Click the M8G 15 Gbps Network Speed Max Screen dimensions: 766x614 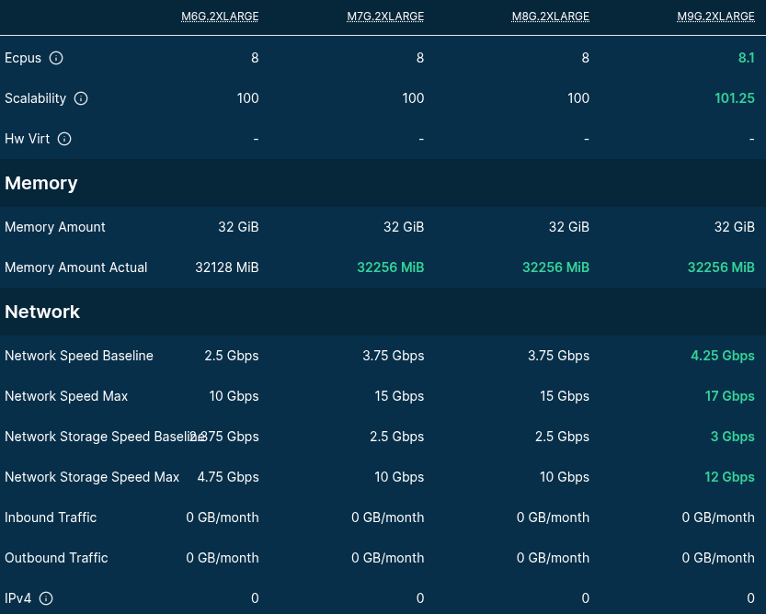pyautogui.click(x=565, y=396)
